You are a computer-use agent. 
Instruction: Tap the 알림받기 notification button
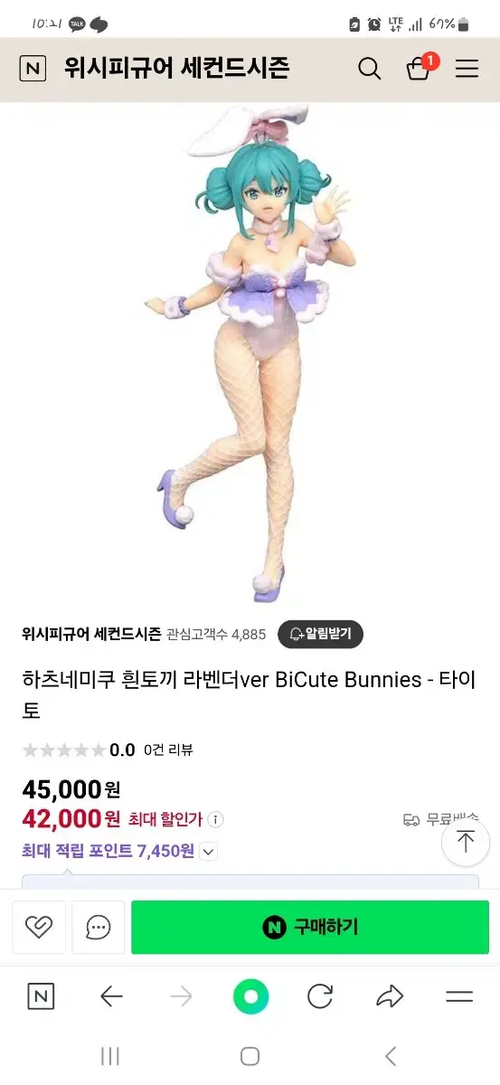320,634
